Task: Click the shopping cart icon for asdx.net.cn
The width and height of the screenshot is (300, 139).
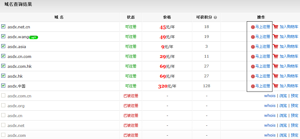Action: tap(276, 27)
